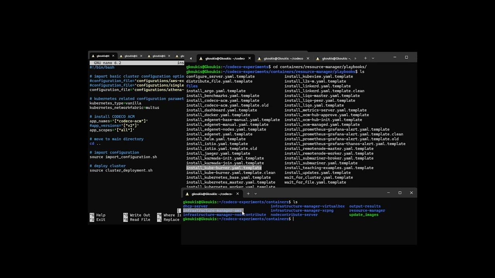
Task: Minimize the containers terminal window
Action: (x=388, y=193)
